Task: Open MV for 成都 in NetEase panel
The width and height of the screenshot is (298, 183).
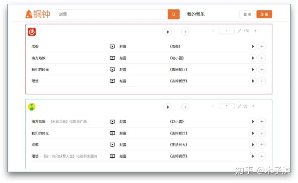Action: 112,46
